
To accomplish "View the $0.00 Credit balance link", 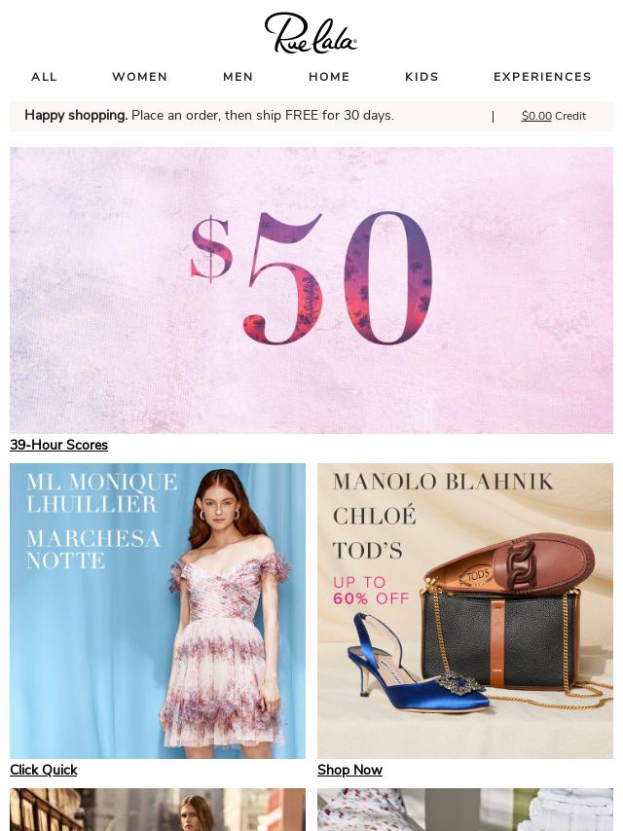I will (554, 116).
